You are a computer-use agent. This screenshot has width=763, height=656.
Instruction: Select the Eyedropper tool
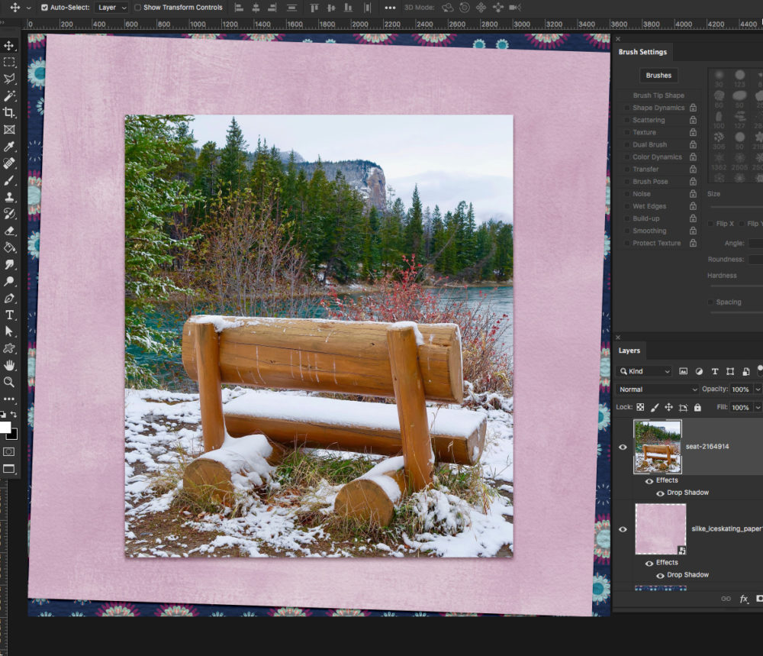9,146
